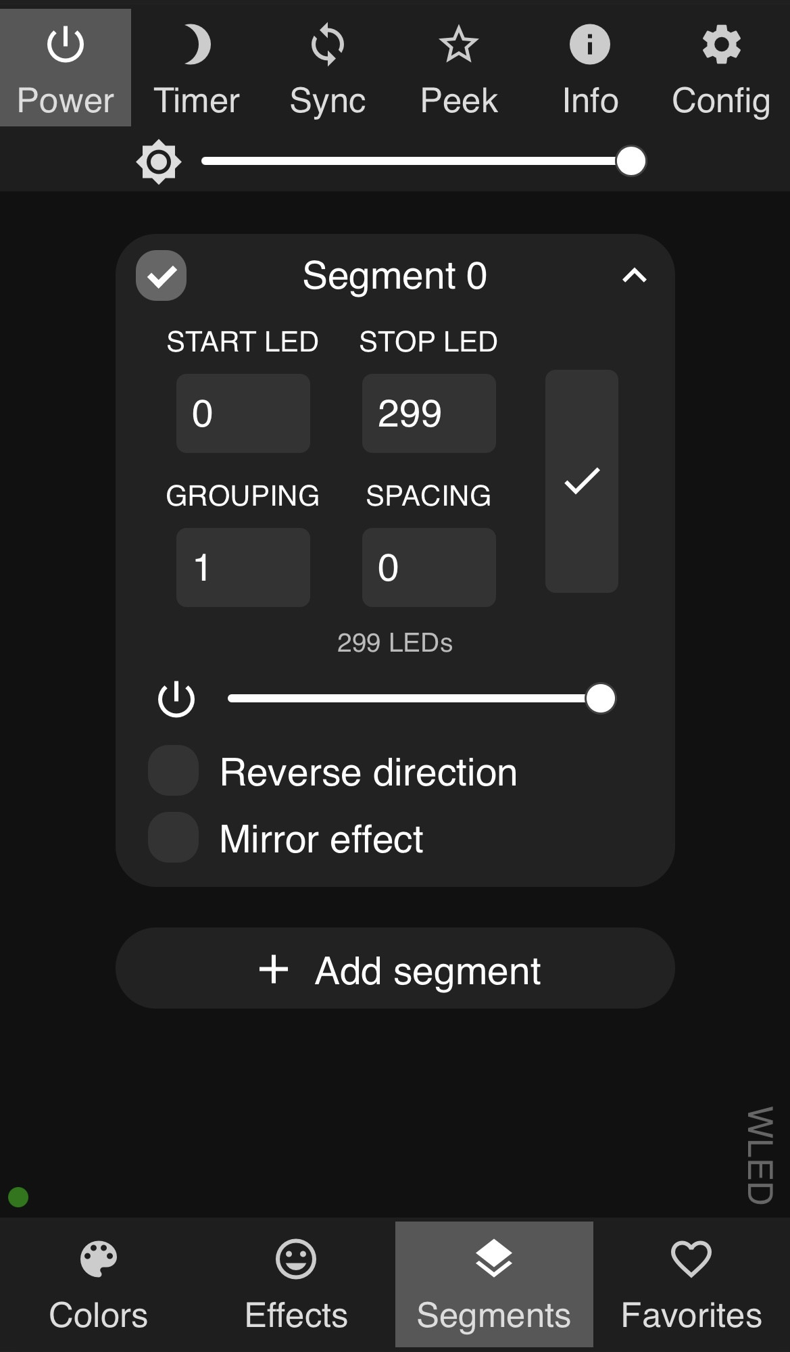Toggle the main Power button

pos(66,68)
